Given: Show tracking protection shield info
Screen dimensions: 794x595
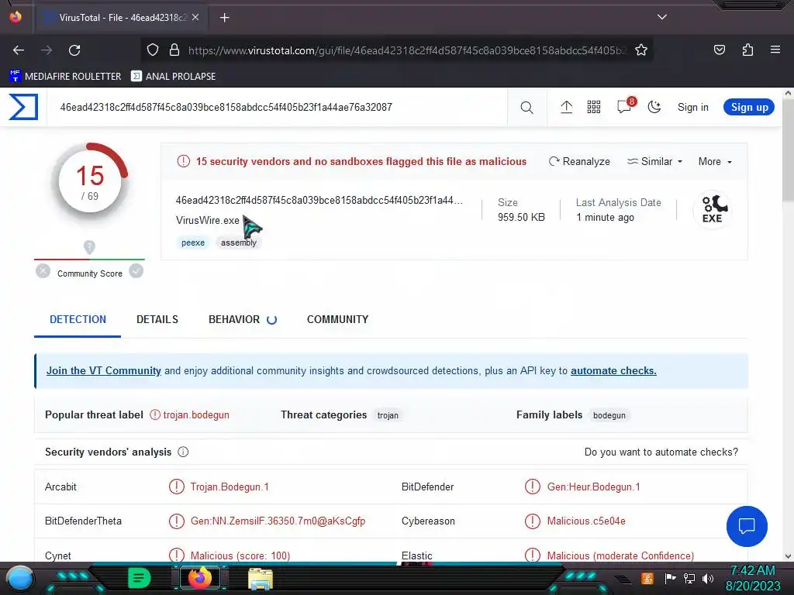Looking at the screenshot, I should tap(153, 50).
